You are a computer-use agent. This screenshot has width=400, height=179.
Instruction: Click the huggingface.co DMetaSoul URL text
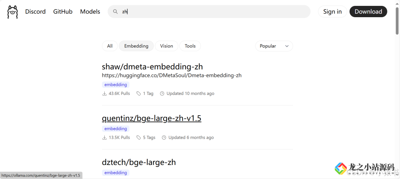click(172, 75)
